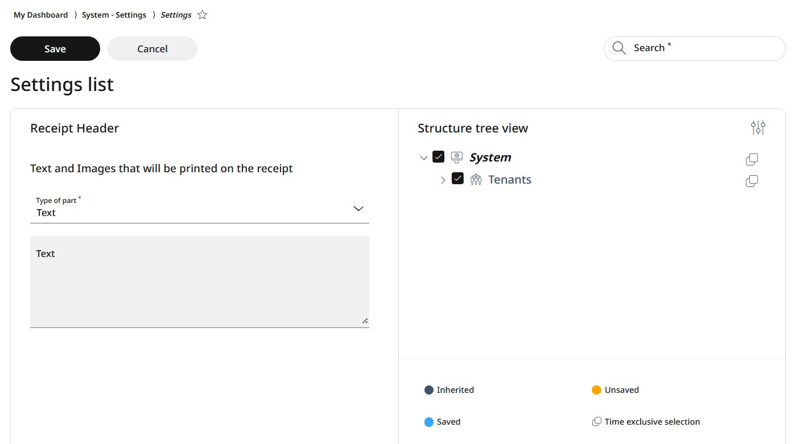792x444 pixels.
Task: Expand the Tenants tree node
Action: tap(443, 180)
